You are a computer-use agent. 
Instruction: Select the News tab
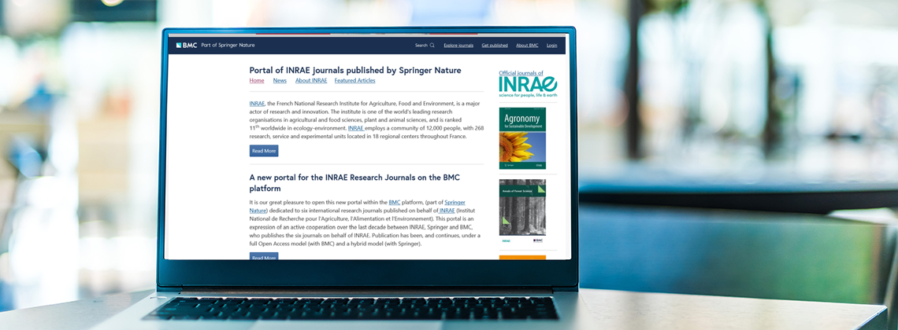coord(280,80)
